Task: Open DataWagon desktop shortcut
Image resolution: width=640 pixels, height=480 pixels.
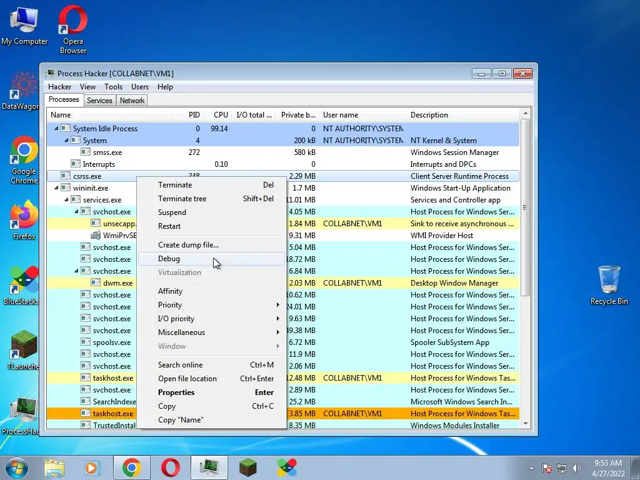Action: click(21, 91)
